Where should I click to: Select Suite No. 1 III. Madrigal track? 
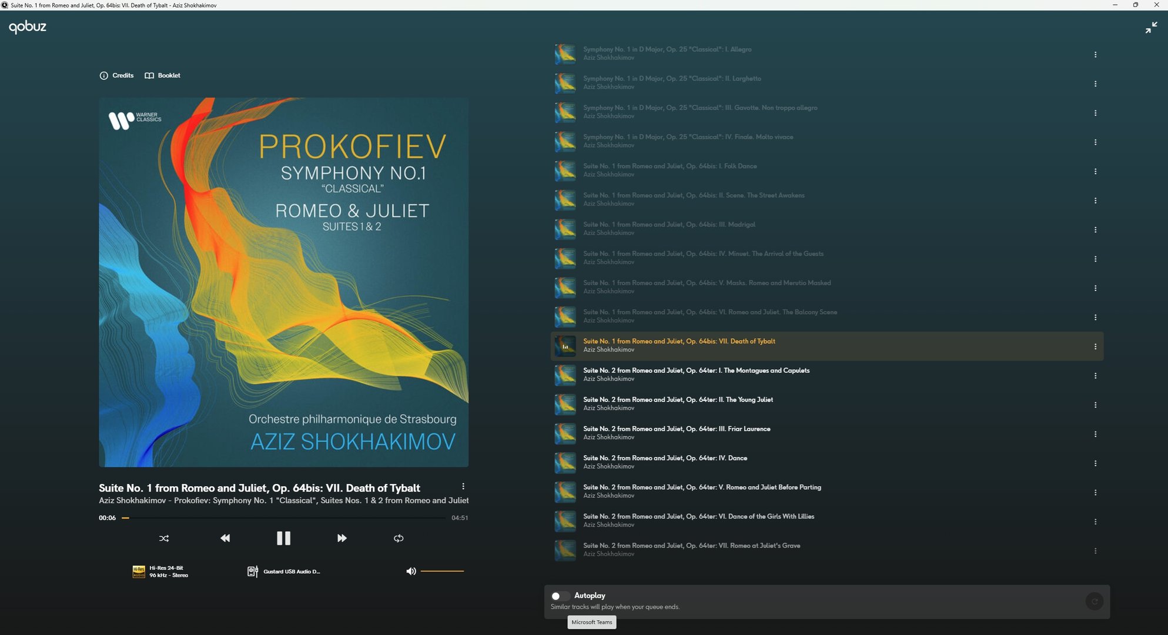pyautogui.click(x=827, y=229)
